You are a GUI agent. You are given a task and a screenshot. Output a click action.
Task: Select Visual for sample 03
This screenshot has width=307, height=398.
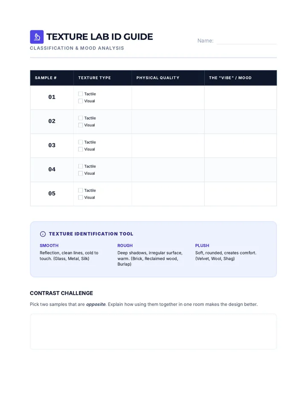[x=80, y=149]
